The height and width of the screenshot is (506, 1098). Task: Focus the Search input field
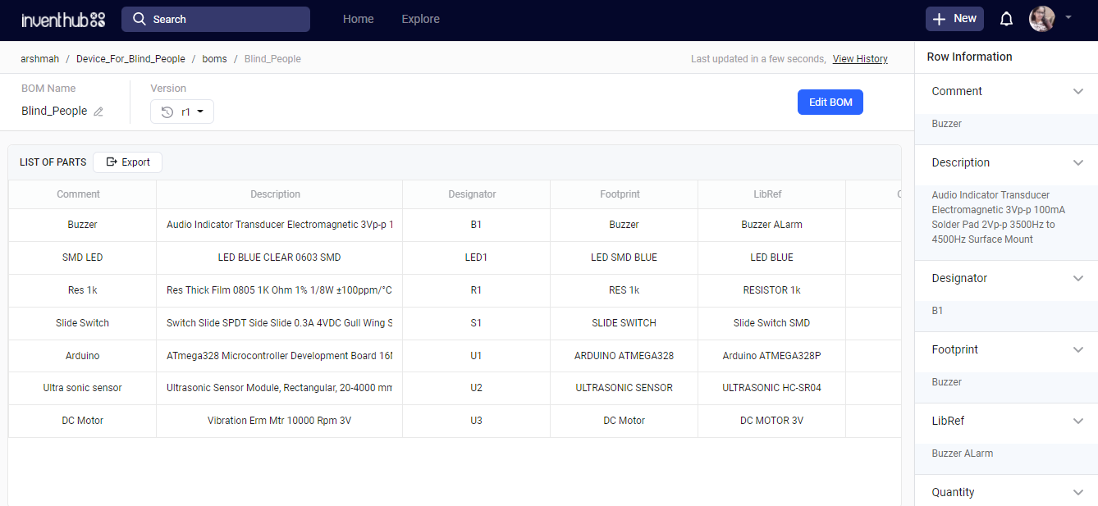click(216, 19)
